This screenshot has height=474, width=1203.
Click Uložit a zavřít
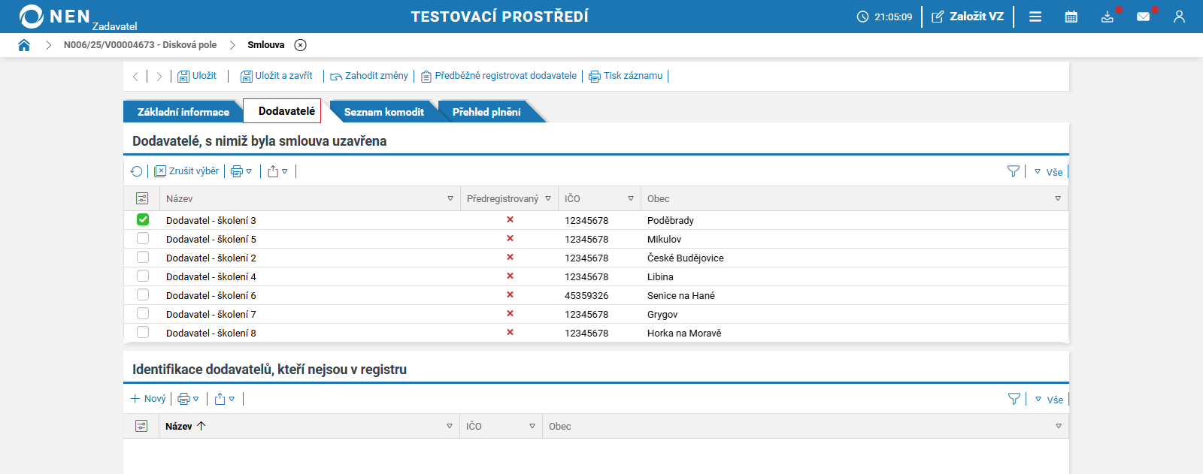point(276,76)
